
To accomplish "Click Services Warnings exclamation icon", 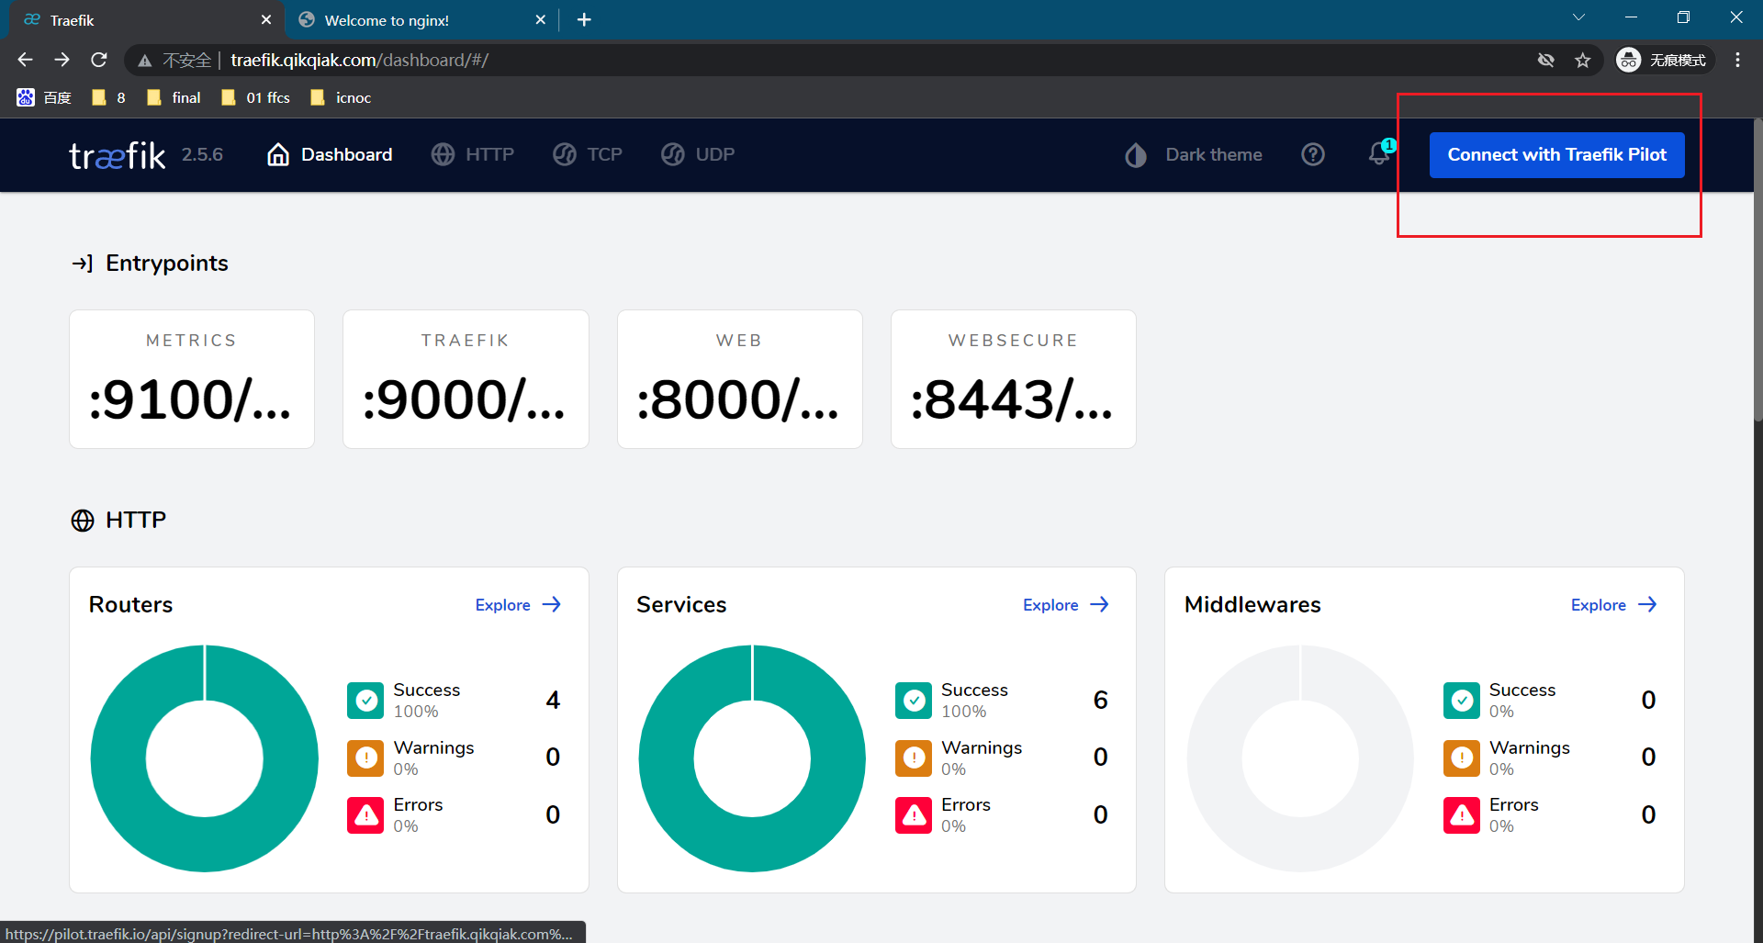I will pyautogui.click(x=914, y=758).
